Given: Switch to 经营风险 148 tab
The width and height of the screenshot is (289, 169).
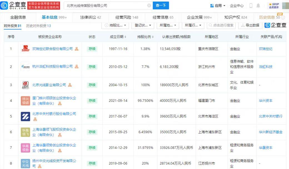Looking at the screenshot, I should coord(127,17).
